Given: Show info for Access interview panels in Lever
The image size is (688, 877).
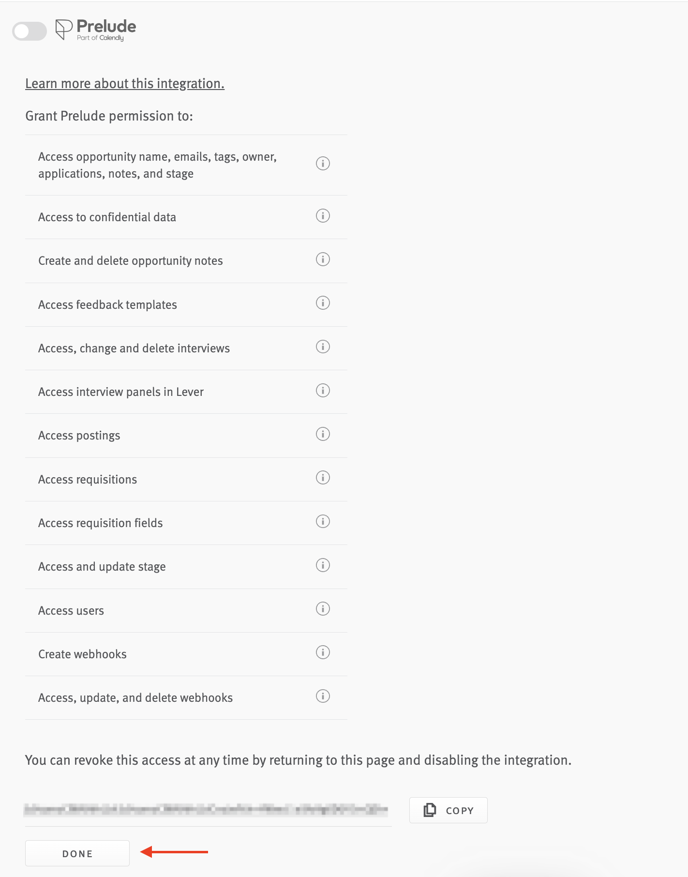Looking at the screenshot, I should (x=323, y=390).
